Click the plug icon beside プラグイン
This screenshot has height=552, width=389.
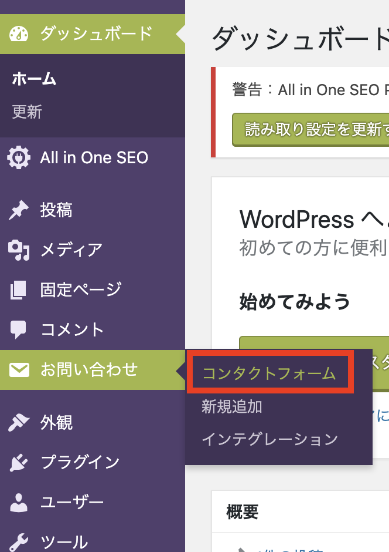(19, 462)
